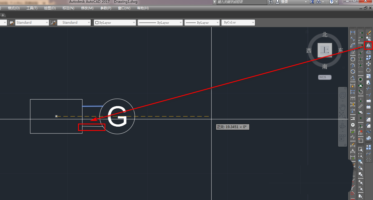Focus the keyword search field
This screenshot has width=373, height=200.
(x=242, y=2)
